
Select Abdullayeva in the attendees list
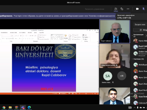140,65
